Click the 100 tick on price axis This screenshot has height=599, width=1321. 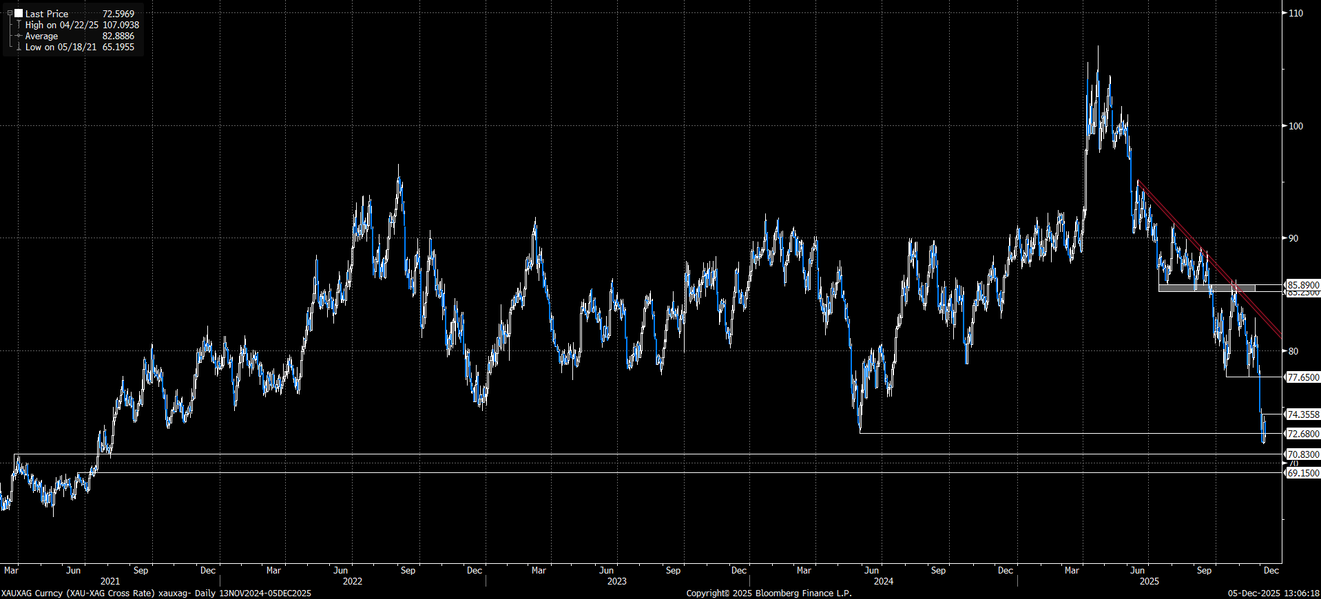(x=1296, y=126)
